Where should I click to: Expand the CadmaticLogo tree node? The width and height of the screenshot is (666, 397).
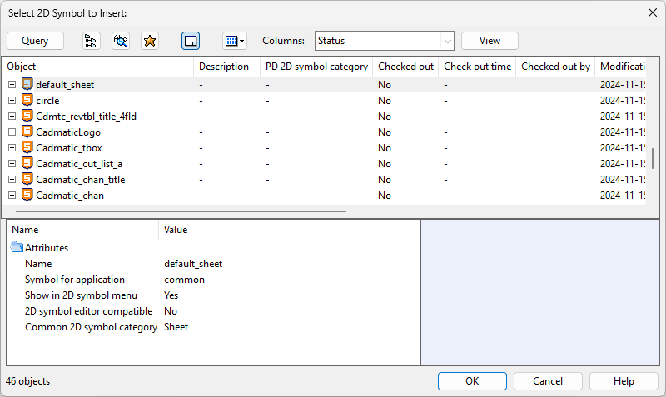tap(12, 132)
